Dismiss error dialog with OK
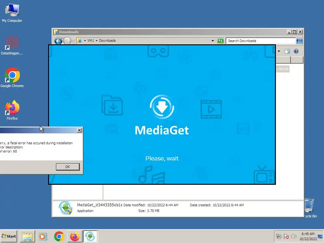This screenshot has width=324, height=243. (x=68, y=167)
